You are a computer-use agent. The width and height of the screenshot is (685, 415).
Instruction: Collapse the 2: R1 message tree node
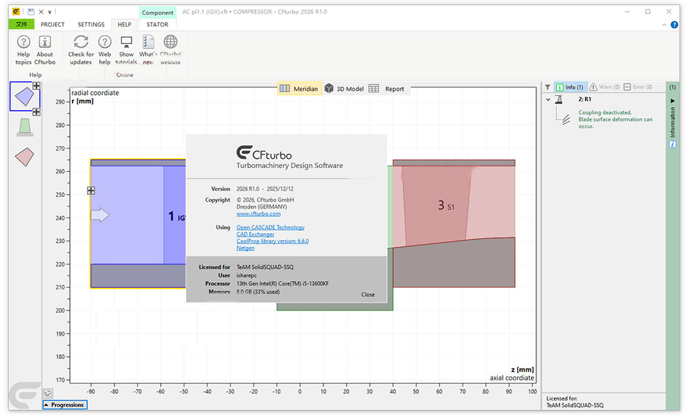548,100
